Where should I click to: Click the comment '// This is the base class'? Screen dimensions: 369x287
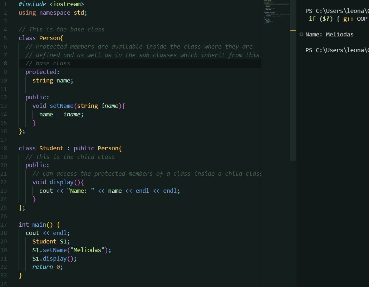pos(62,30)
